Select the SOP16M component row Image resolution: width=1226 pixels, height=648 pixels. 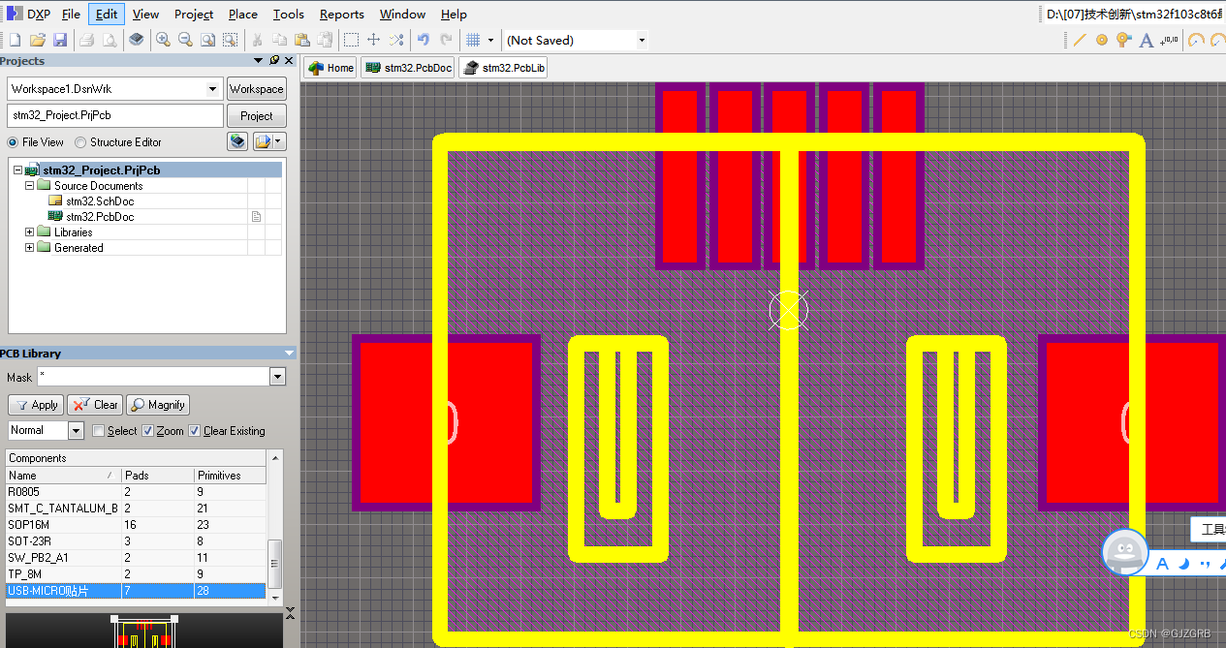[136, 525]
